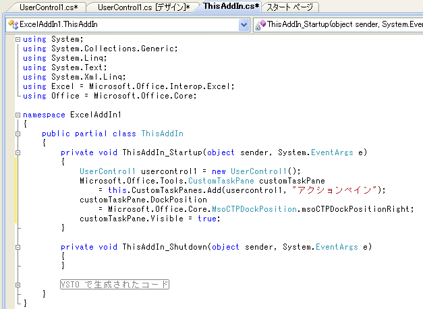Collapse the using directives block
The width and height of the screenshot is (423, 309).
click(x=18, y=39)
